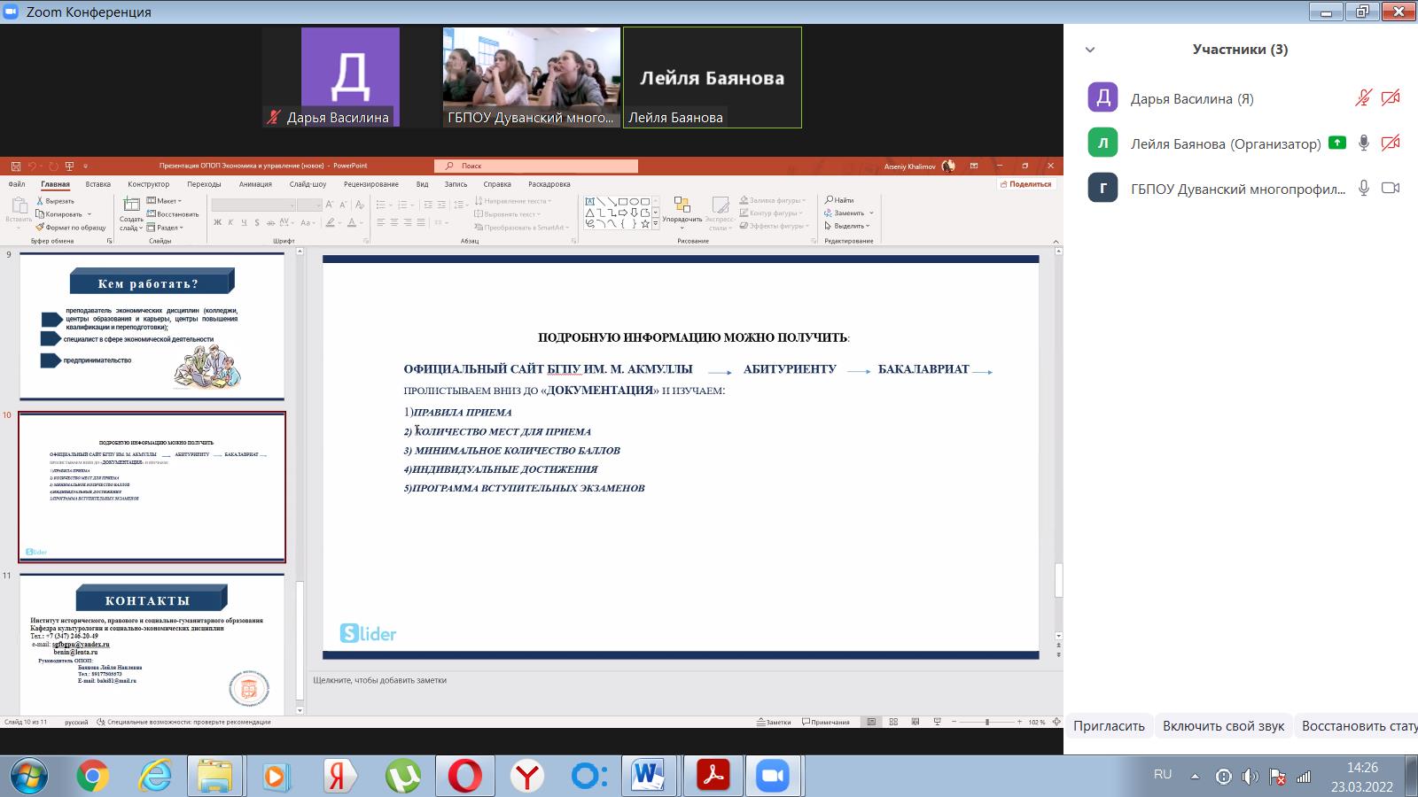Show hidden system tray icons
Screen dimensions: 1418x797
(1195, 777)
